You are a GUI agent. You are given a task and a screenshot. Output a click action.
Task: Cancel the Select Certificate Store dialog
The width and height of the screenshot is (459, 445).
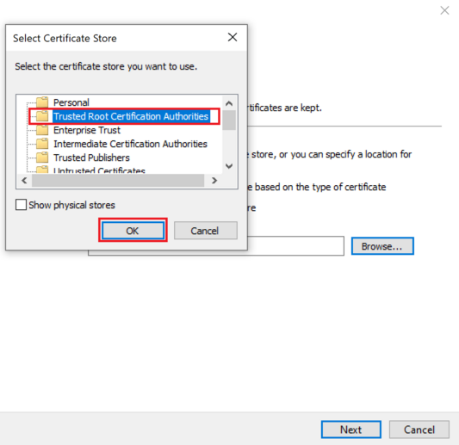pyautogui.click(x=206, y=231)
